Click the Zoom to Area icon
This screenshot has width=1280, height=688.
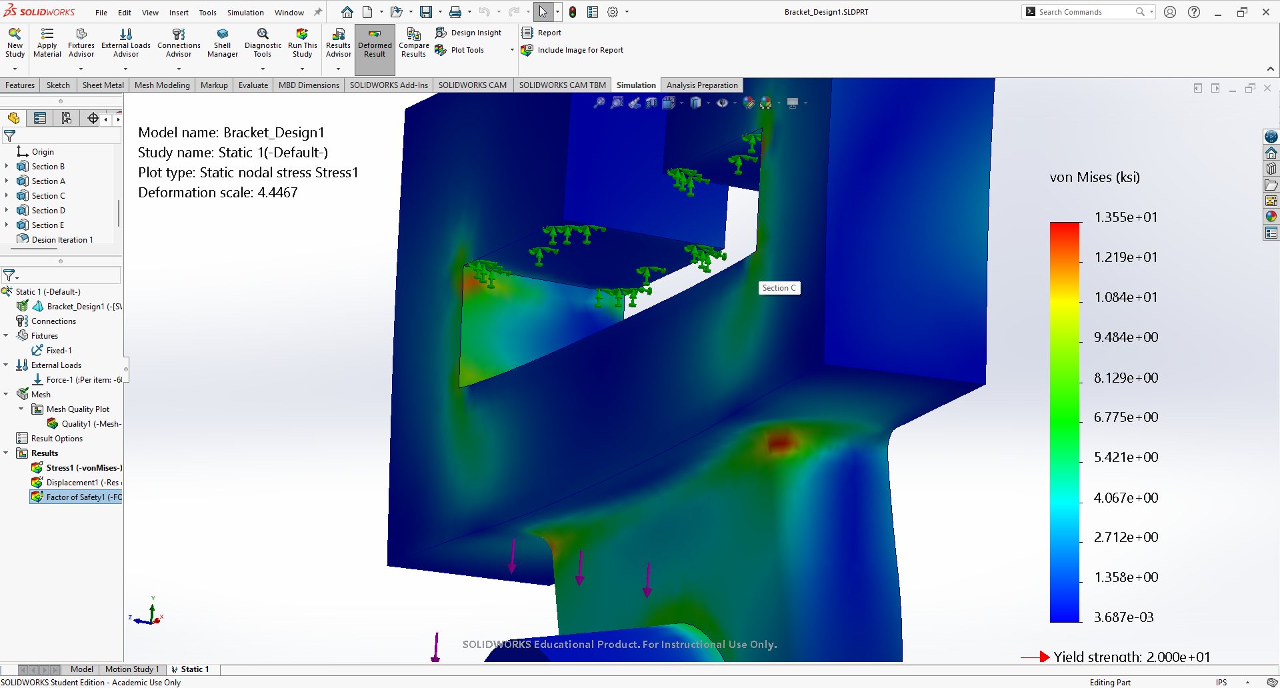pos(617,103)
